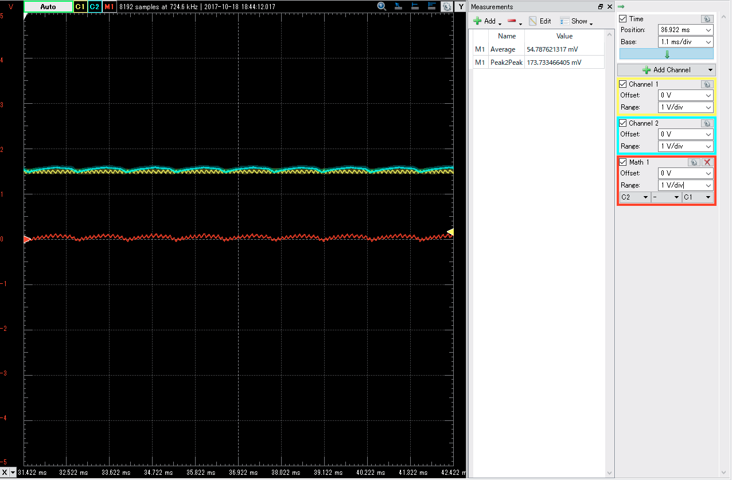
Task: Uncheck the Channel 2 checkbox
Action: [624, 123]
